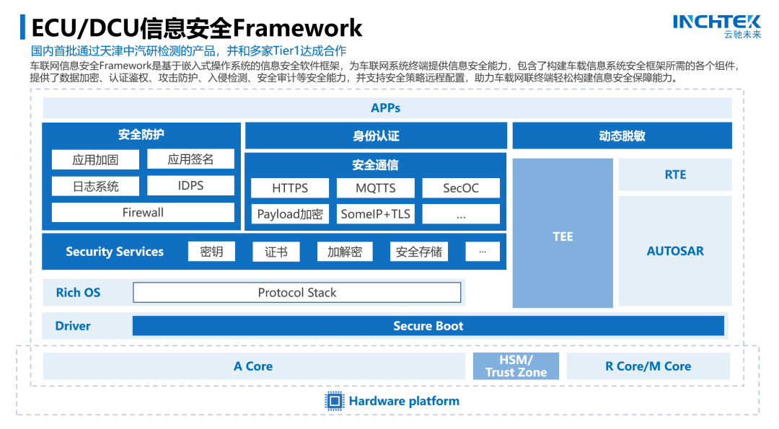Select the AUTOSAR block

click(674, 251)
